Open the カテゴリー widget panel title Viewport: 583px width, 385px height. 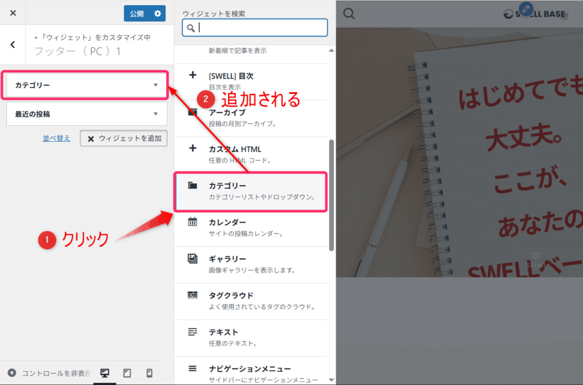(32, 85)
